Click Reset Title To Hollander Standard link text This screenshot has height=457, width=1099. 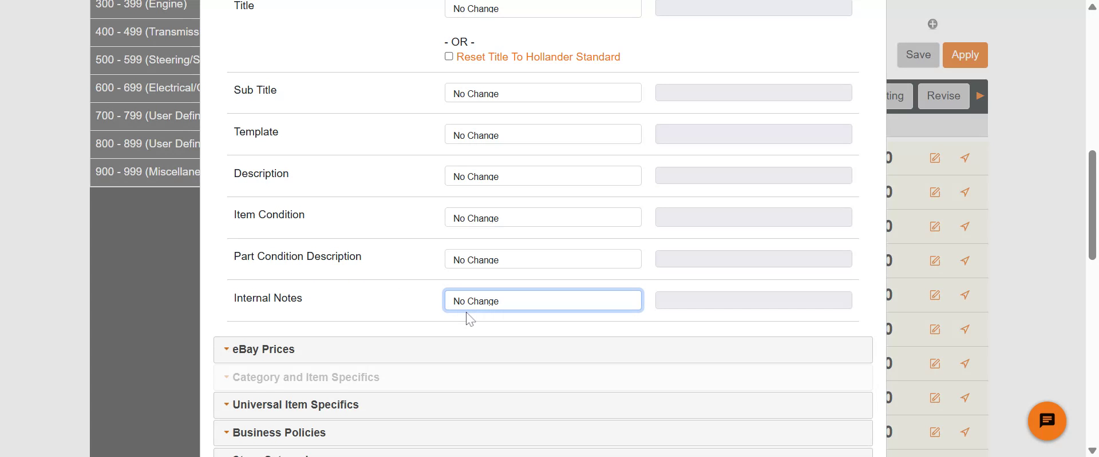538,57
